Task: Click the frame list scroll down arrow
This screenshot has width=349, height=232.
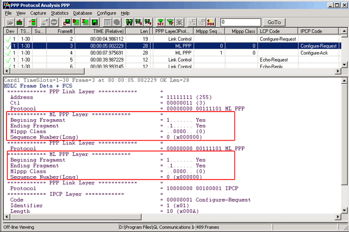Action: (344, 65)
